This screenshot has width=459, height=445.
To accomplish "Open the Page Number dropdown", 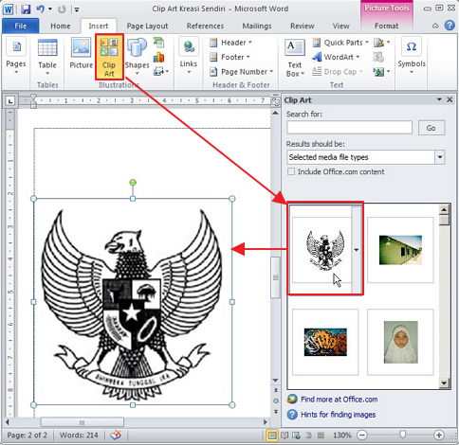I will click(x=241, y=72).
